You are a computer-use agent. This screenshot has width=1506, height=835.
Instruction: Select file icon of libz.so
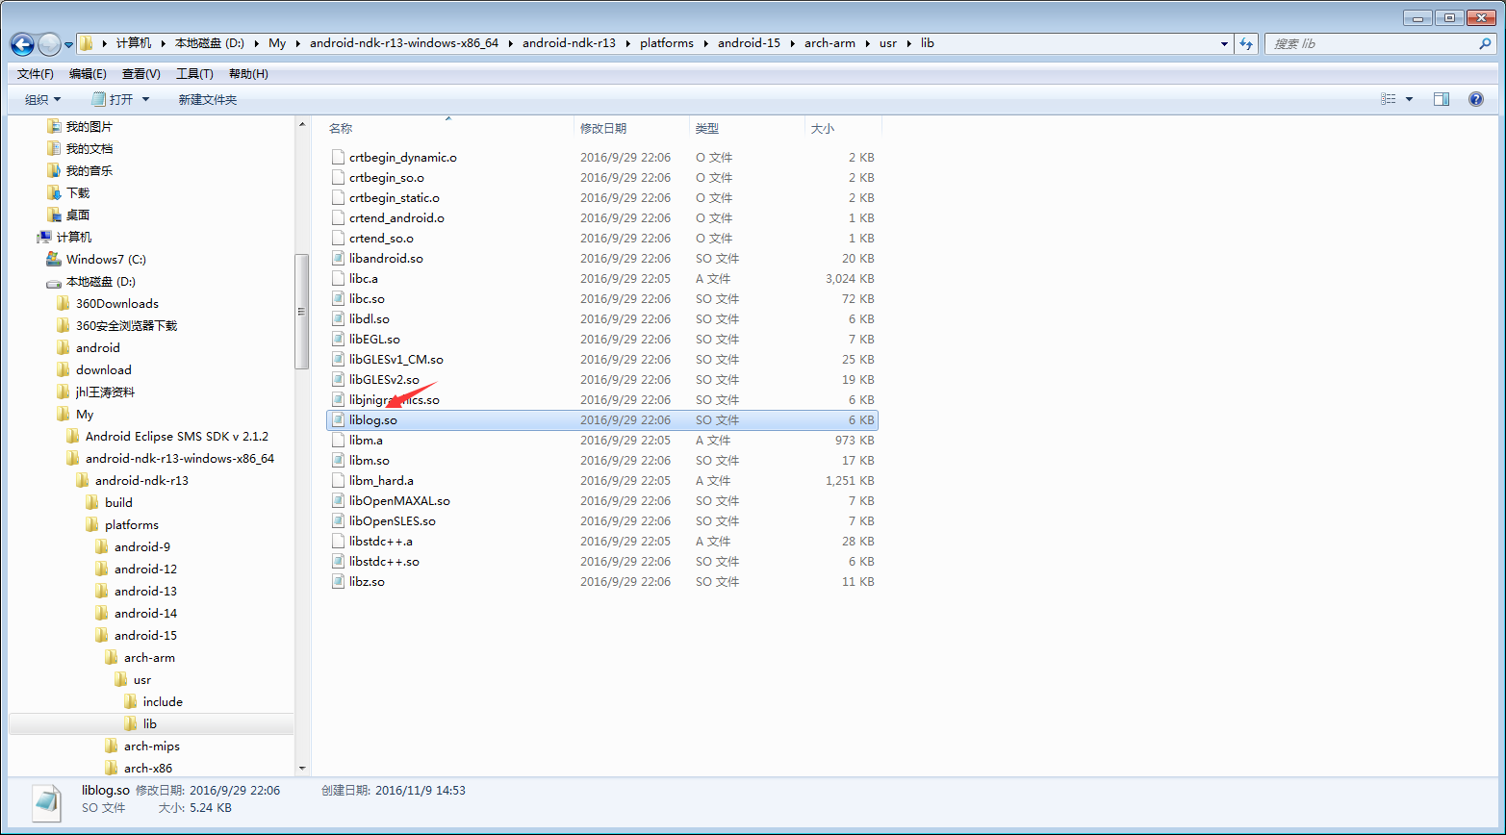337,581
